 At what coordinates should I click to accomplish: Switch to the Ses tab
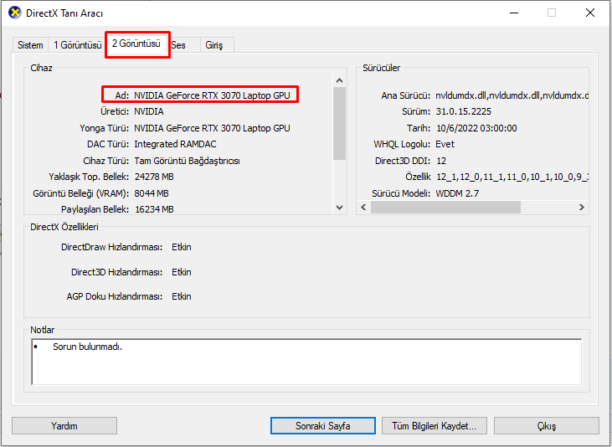tap(184, 45)
